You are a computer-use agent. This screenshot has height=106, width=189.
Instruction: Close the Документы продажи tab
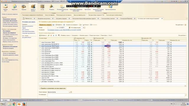[69, 19]
